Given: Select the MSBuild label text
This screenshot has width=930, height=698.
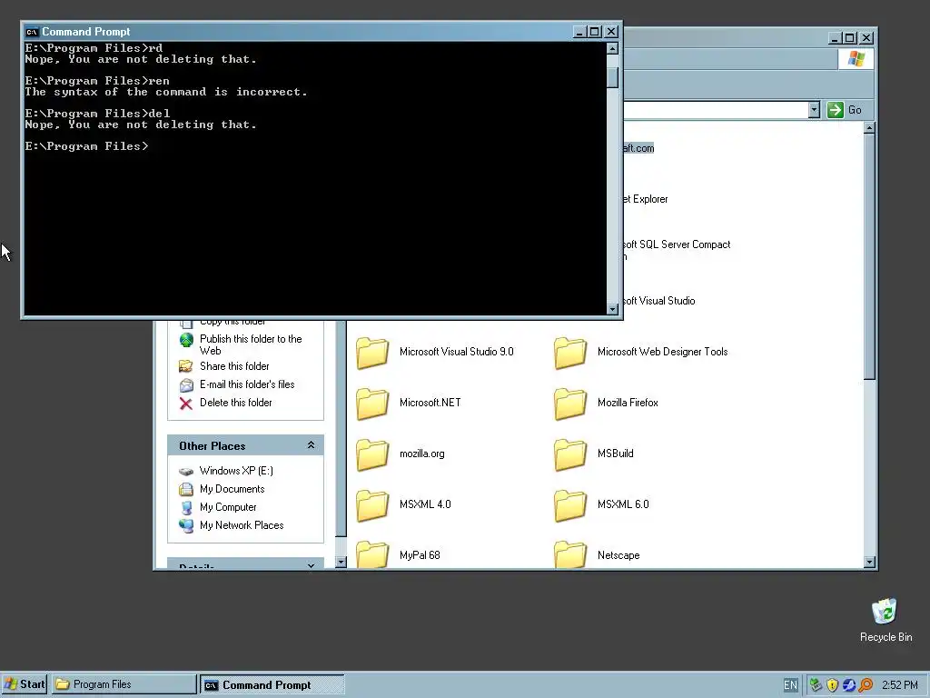Looking at the screenshot, I should 616,454.
